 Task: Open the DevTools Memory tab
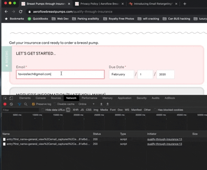[107, 98]
